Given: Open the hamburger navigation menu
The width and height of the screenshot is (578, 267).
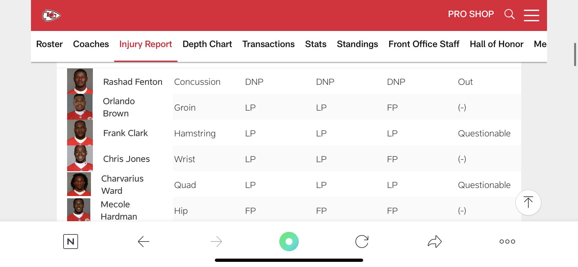Looking at the screenshot, I should [531, 15].
